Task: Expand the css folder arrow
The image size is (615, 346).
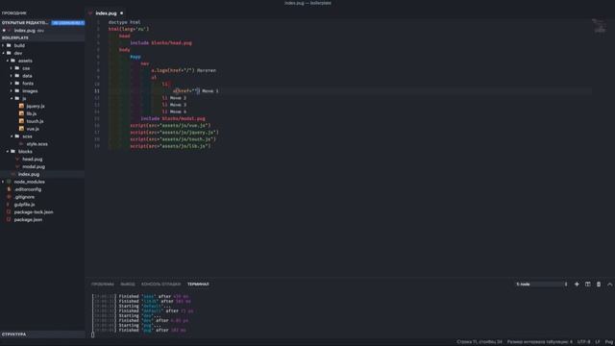Action: [x=12, y=68]
